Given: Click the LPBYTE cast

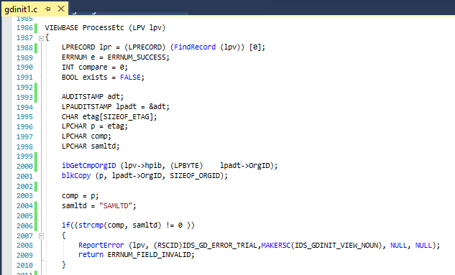Looking at the screenshot, I should click(x=186, y=166).
